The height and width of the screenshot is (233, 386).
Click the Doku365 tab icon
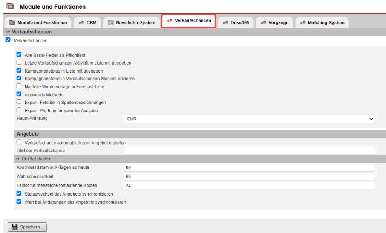[226, 22]
